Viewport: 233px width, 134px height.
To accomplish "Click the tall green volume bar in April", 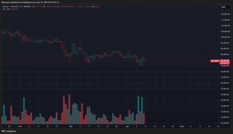I will coord(138,110).
